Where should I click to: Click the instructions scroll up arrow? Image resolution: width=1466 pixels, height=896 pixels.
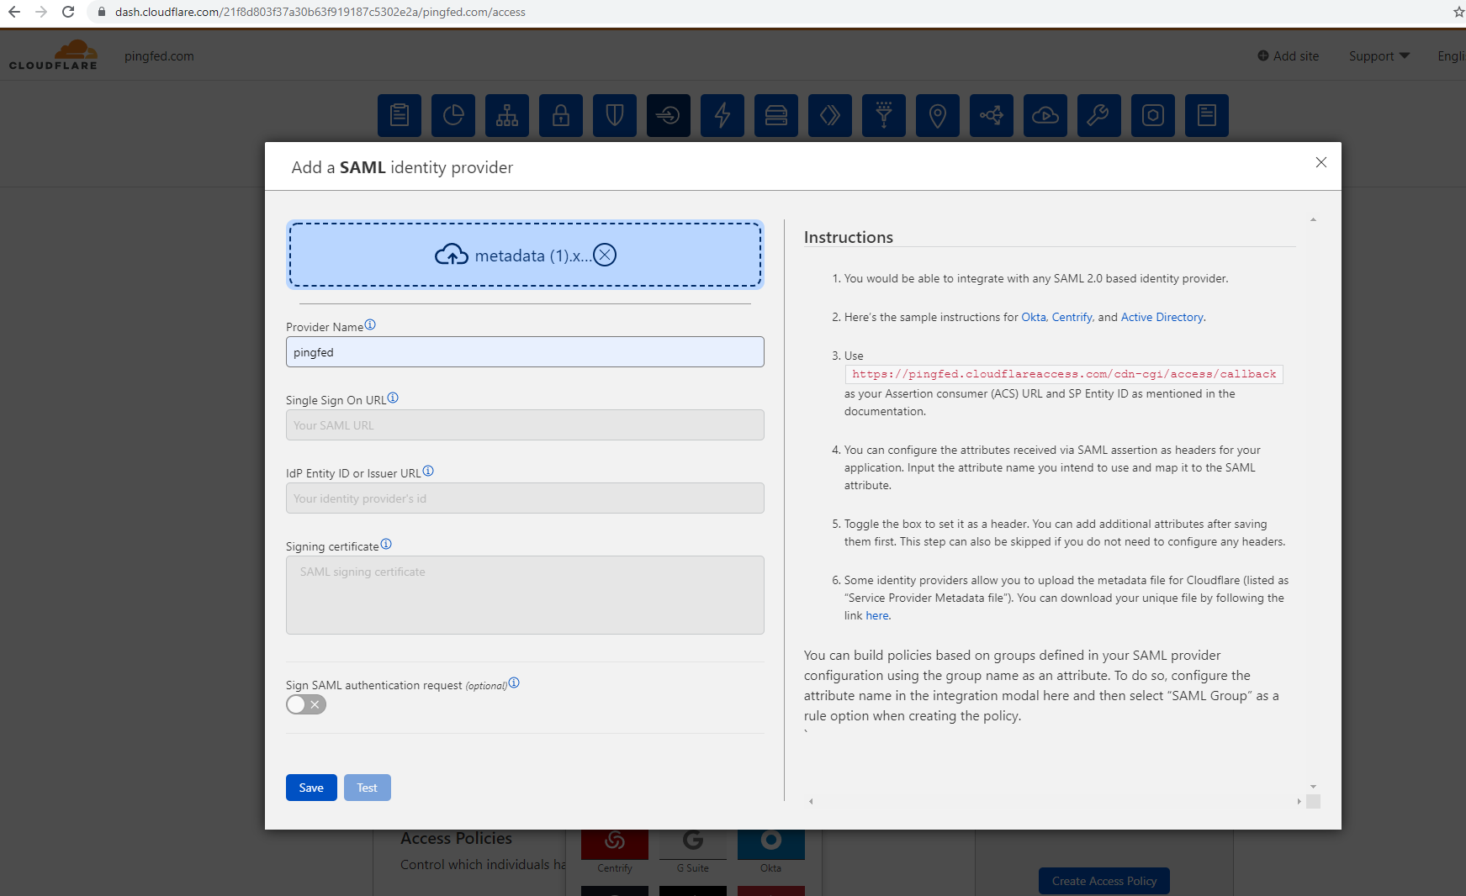pyautogui.click(x=1313, y=220)
